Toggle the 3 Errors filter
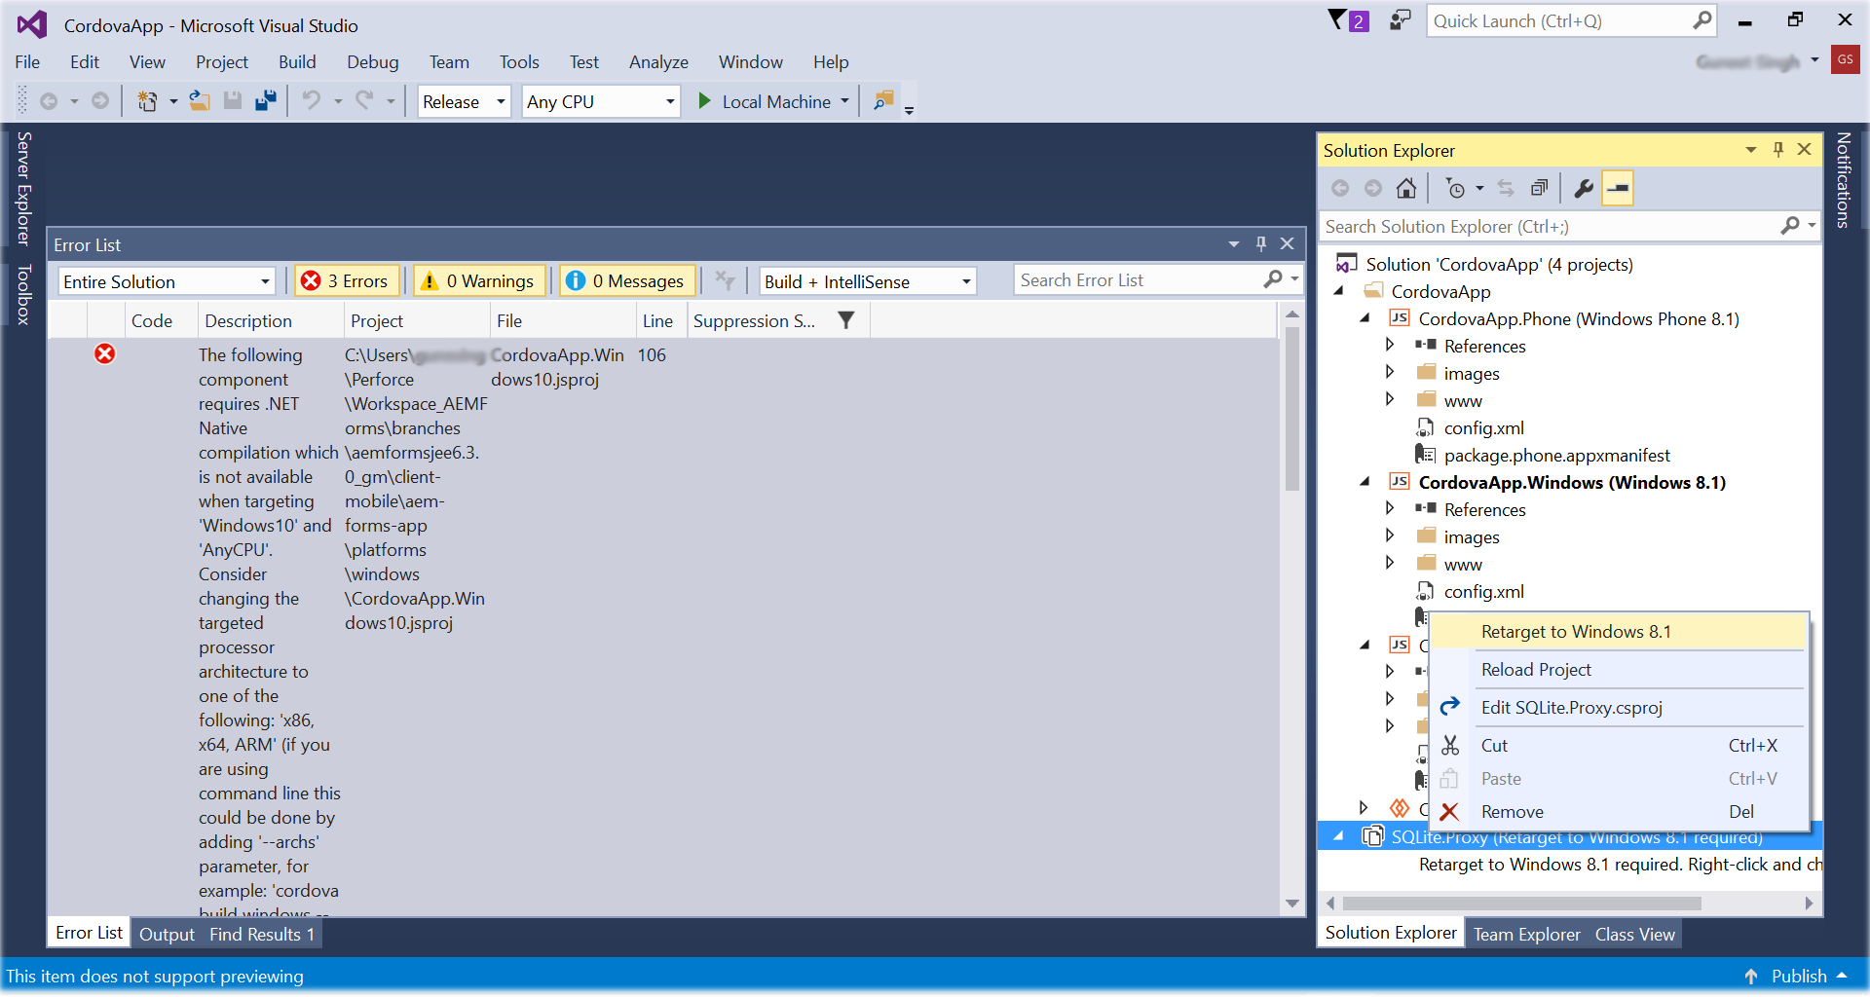The image size is (1870, 997). (x=348, y=280)
